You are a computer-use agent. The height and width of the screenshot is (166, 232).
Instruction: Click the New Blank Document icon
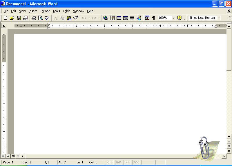[x=5, y=18]
